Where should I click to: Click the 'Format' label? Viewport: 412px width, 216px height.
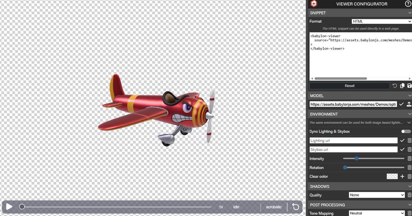tap(316, 21)
